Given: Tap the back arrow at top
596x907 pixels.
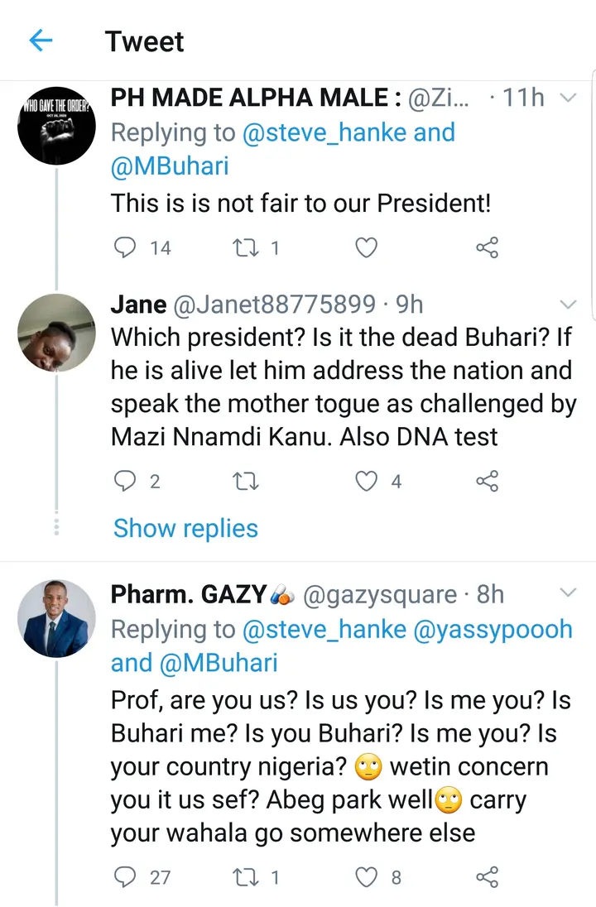Looking at the screenshot, I should (40, 40).
